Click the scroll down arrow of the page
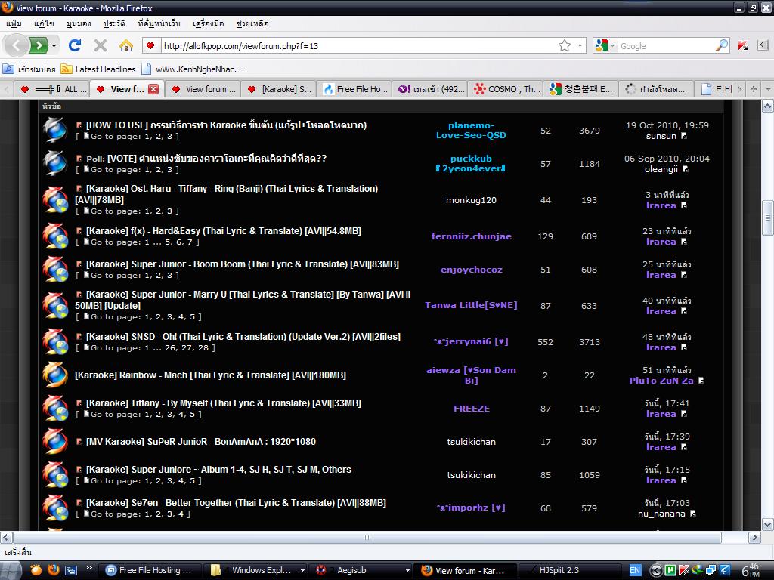Viewport: 774px width, 580px height. pyautogui.click(x=768, y=524)
